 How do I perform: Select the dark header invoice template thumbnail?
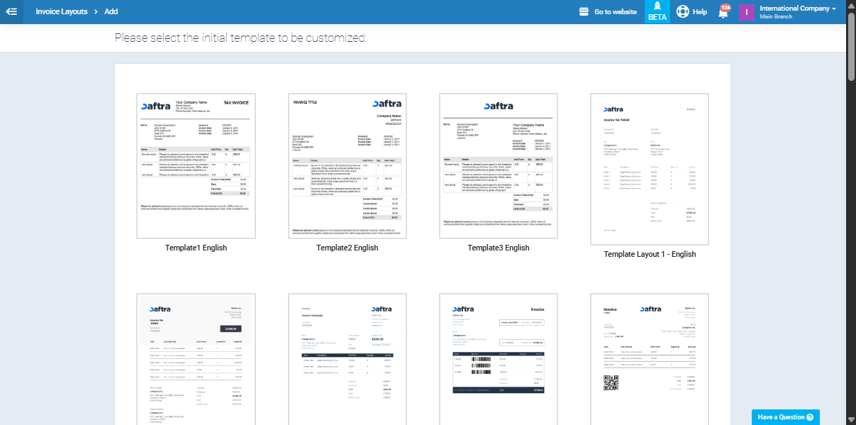pos(196,358)
